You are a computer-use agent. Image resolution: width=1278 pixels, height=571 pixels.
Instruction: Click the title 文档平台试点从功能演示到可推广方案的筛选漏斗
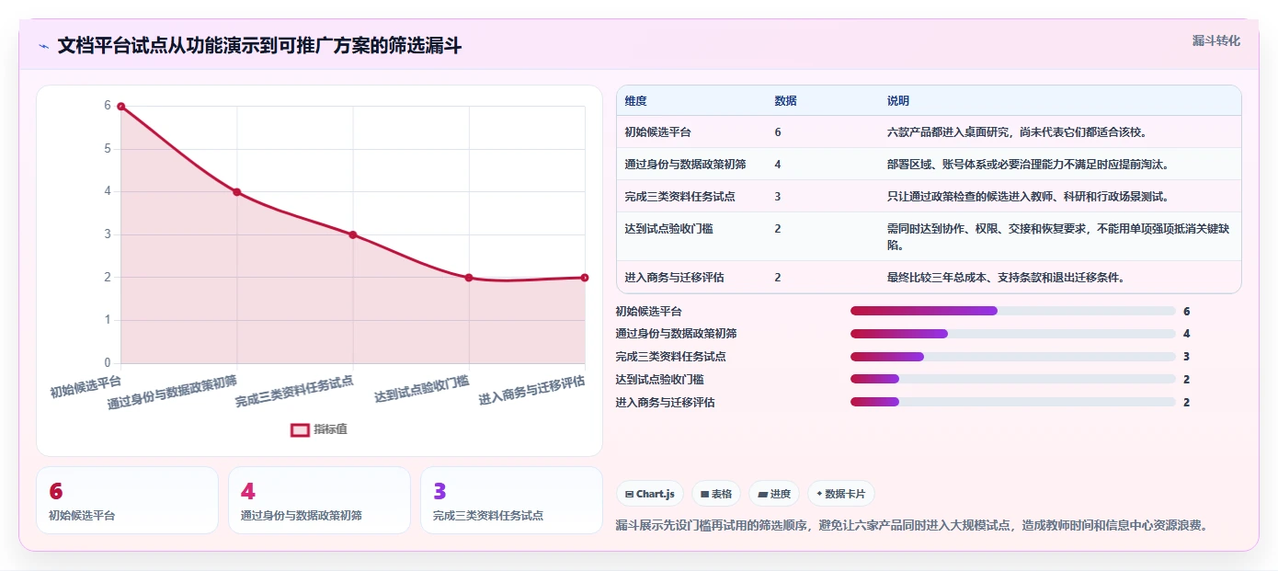[x=259, y=46]
